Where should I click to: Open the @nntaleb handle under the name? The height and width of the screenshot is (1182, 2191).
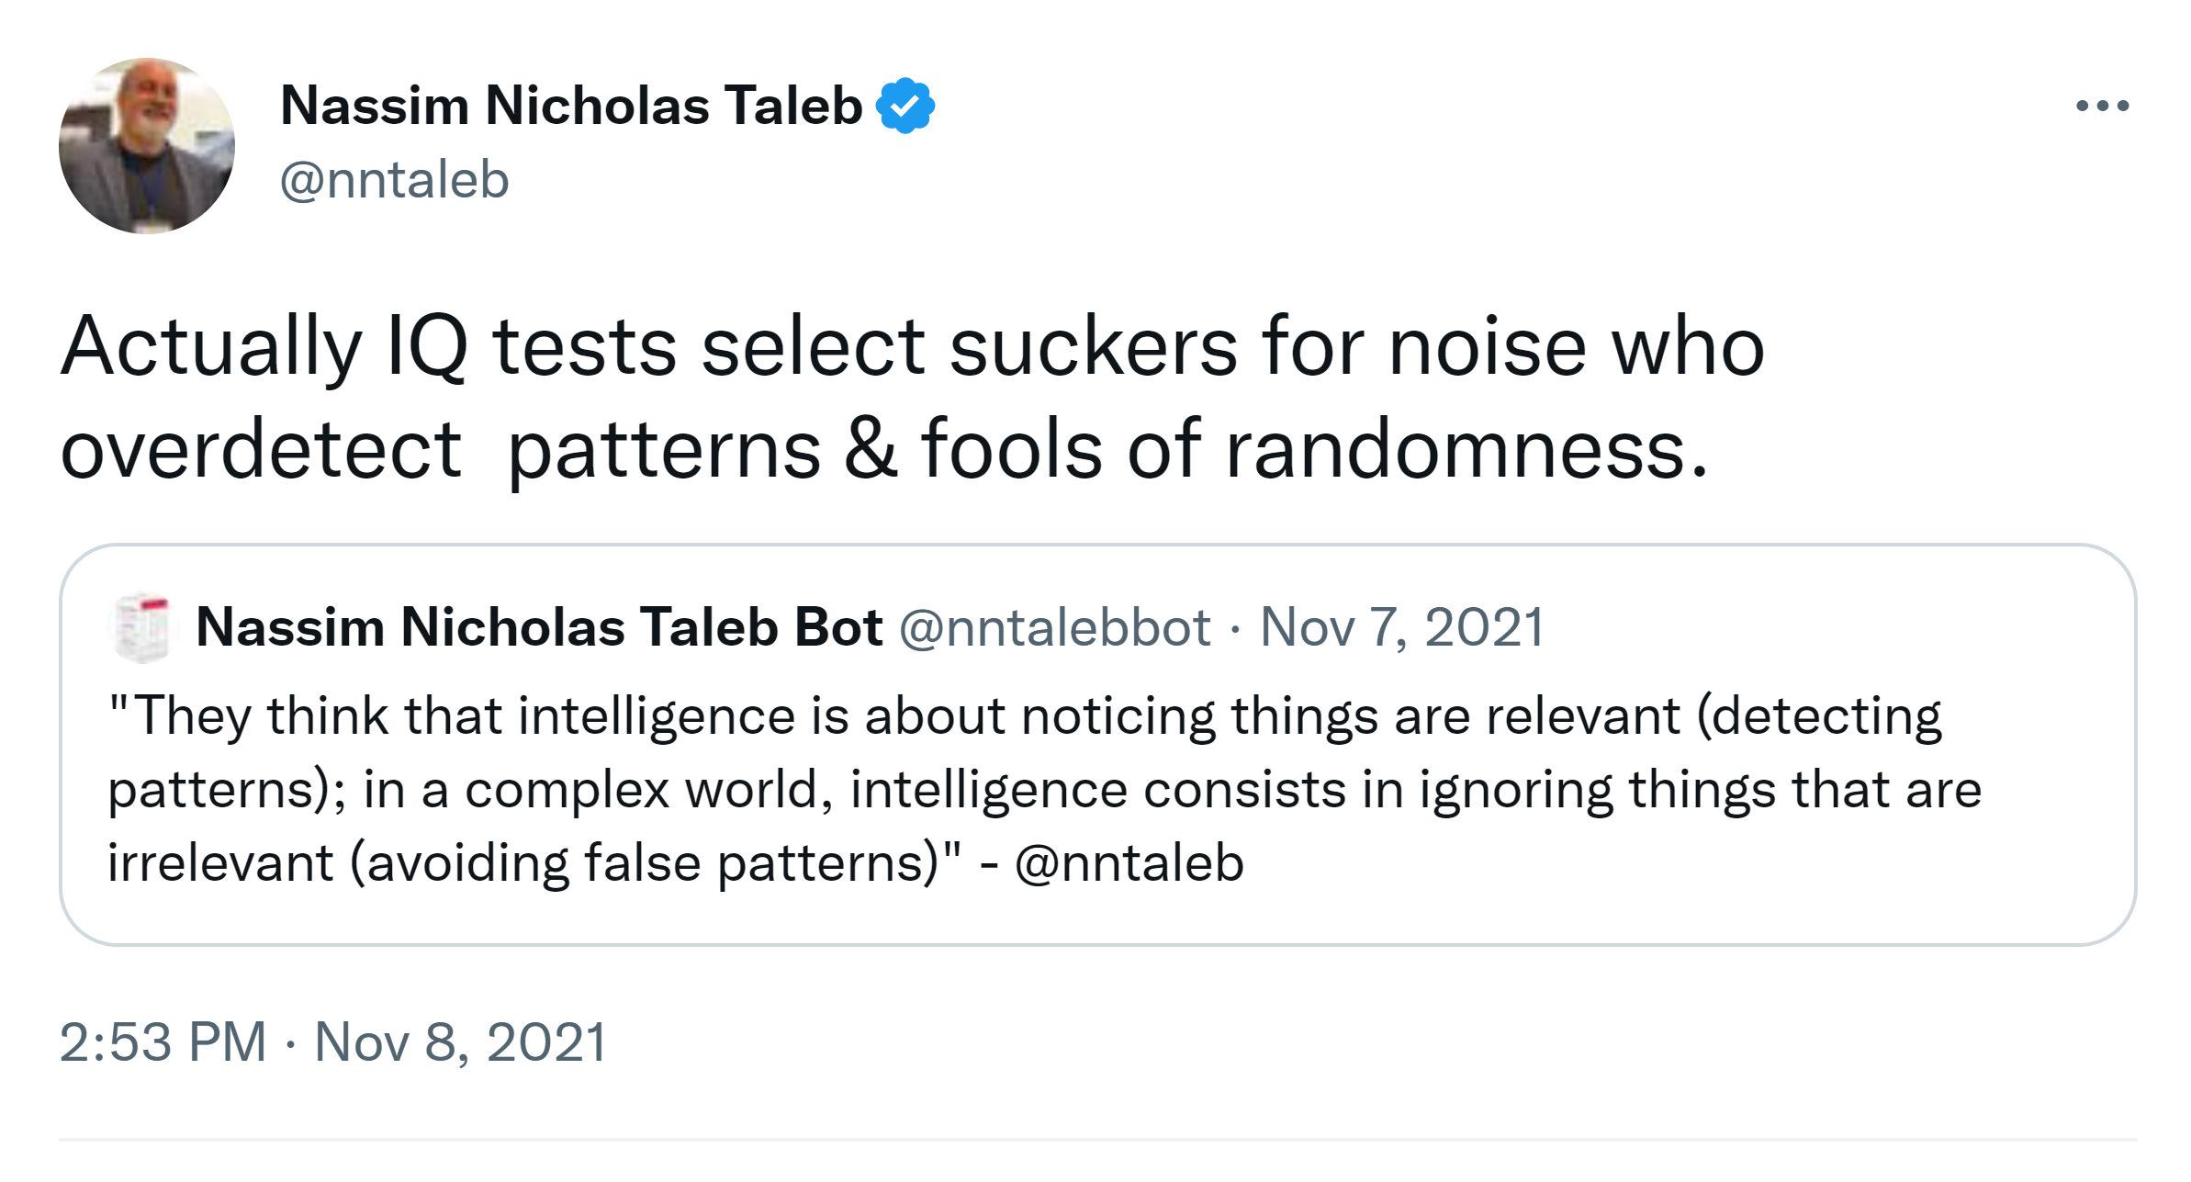(x=394, y=179)
